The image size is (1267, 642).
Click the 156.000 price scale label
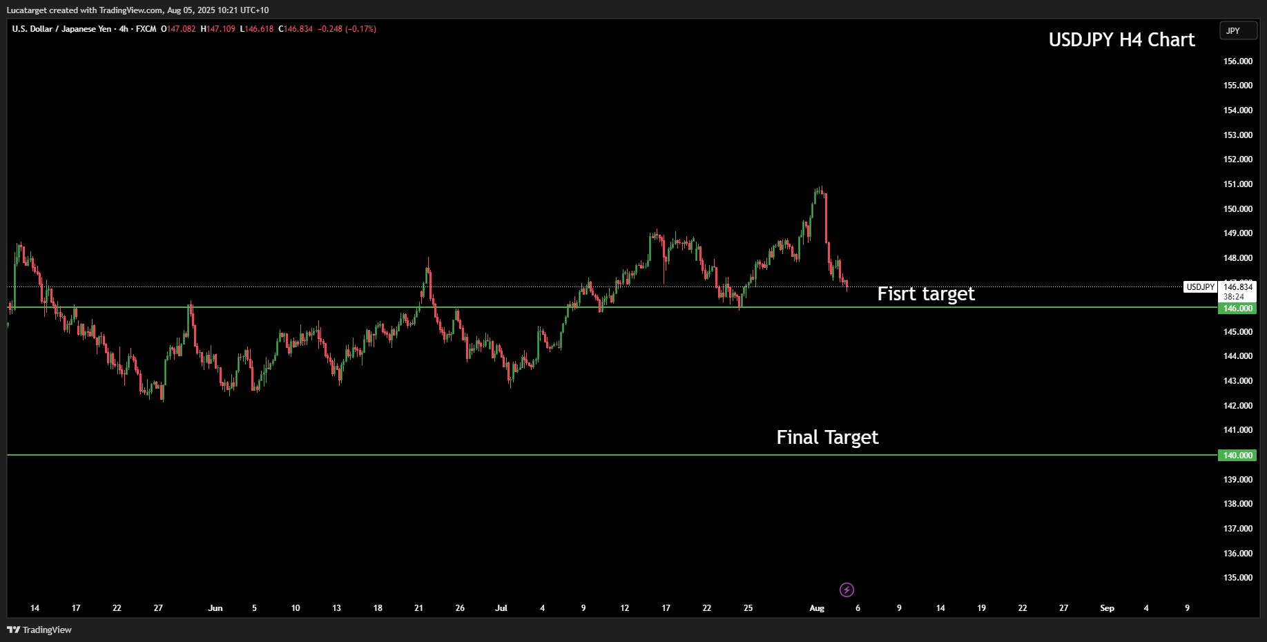click(x=1238, y=61)
